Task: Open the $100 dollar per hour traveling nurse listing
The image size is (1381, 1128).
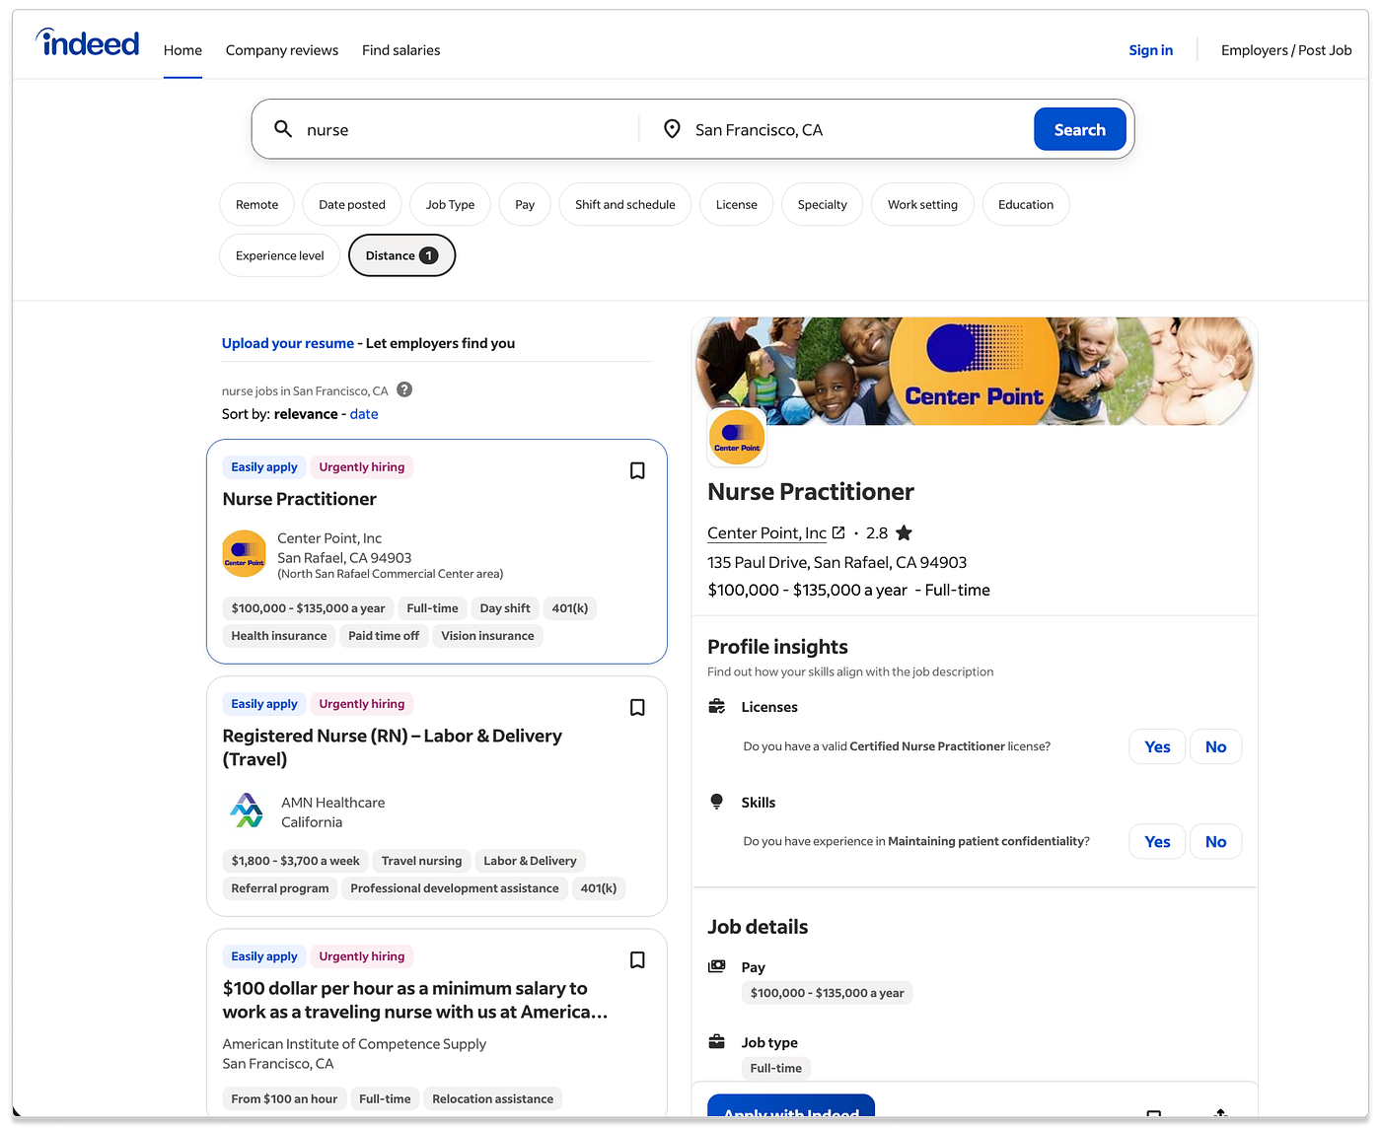Action: tap(414, 1000)
